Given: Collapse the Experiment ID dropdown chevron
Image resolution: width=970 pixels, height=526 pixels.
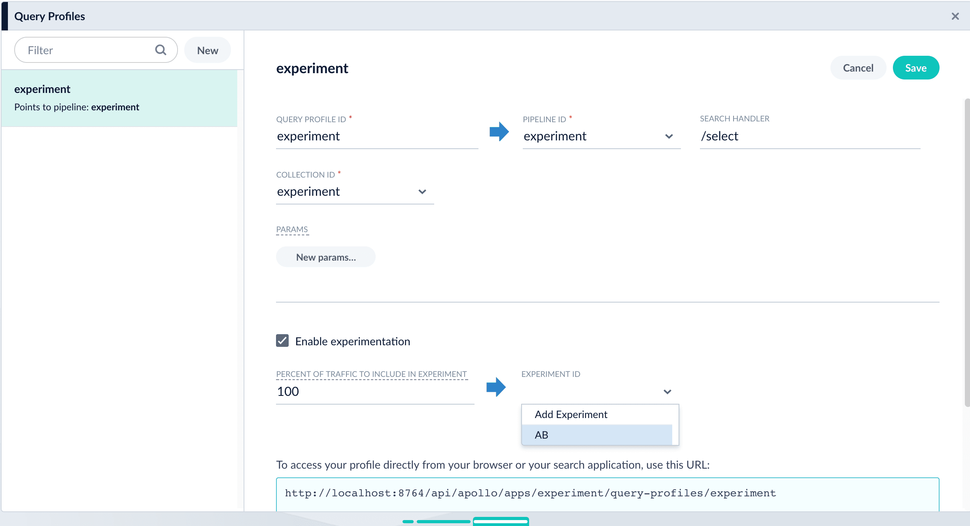Looking at the screenshot, I should coord(667,392).
